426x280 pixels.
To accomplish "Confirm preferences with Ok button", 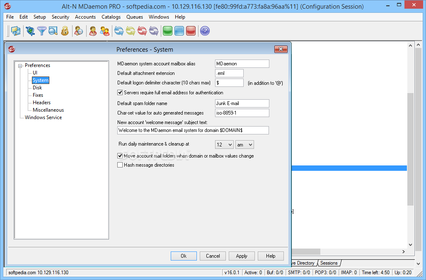I will click(184, 256).
